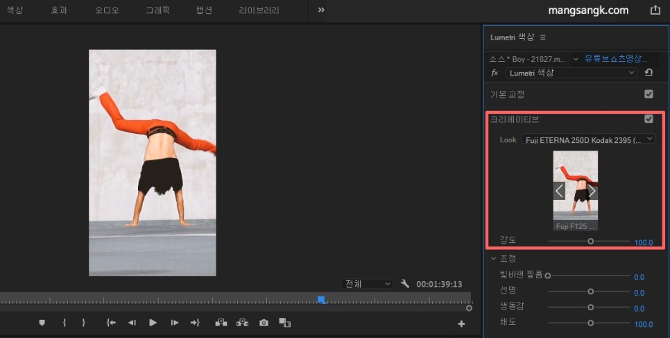Image resolution: width=670 pixels, height=338 pixels.
Task: Click the Extract button icon
Action: [x=242, y=323]
